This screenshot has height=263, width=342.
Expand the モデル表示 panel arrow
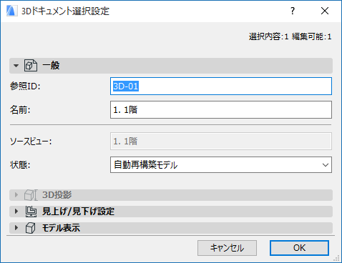coord(16,228)
